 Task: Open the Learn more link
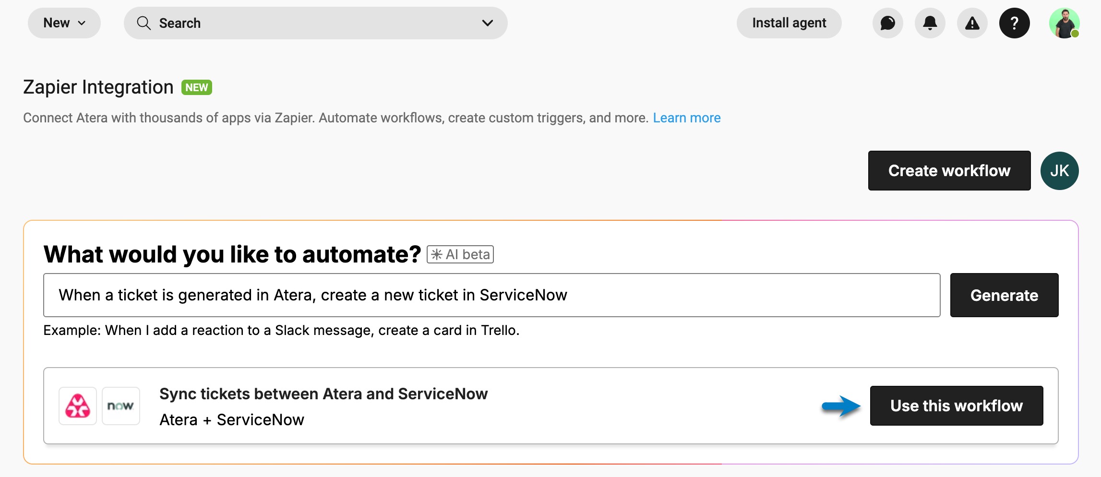pyautogui.click(x=686, y=118)
